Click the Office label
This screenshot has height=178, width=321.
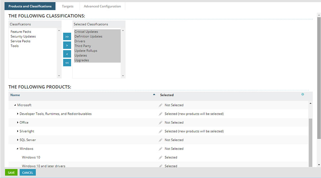point(24,123)
